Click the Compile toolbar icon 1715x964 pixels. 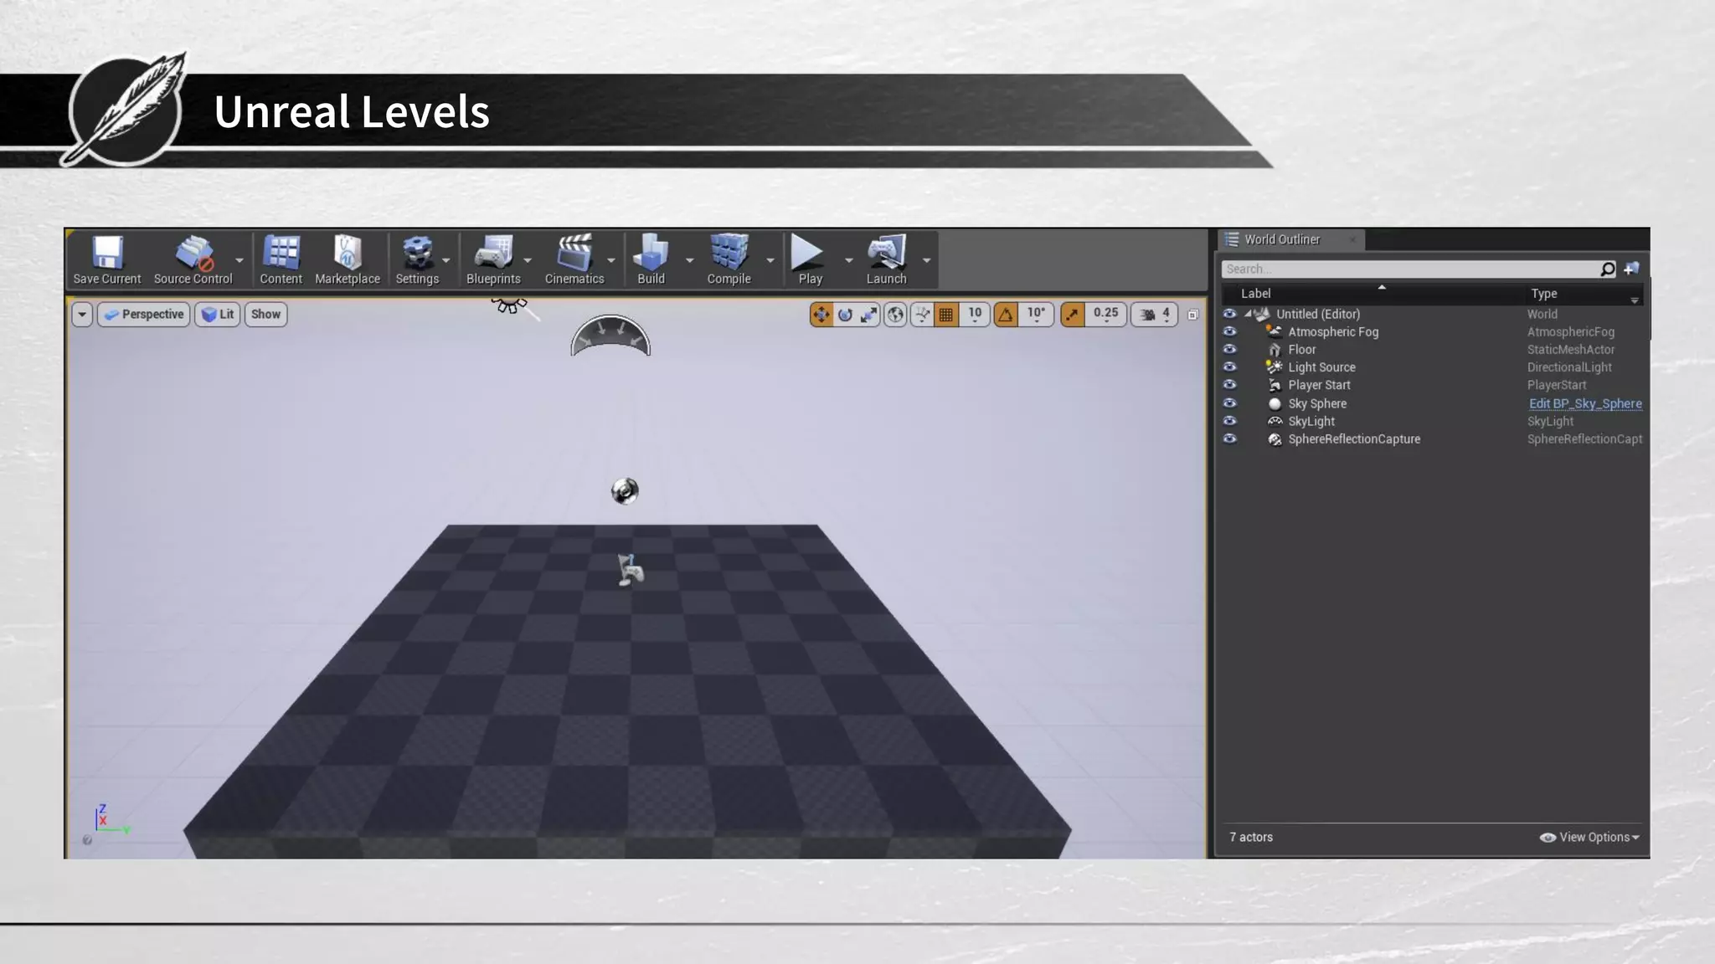pyautogui.click(x=729, y=260)
